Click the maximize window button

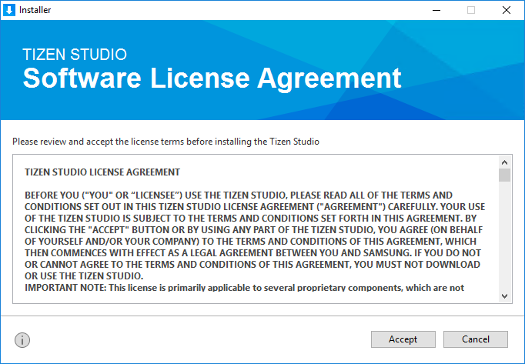(x=470, y=10)
